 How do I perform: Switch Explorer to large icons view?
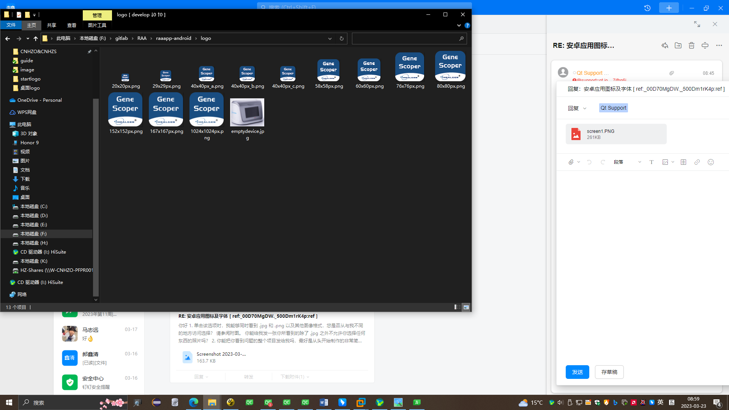[x=466, y=307]
